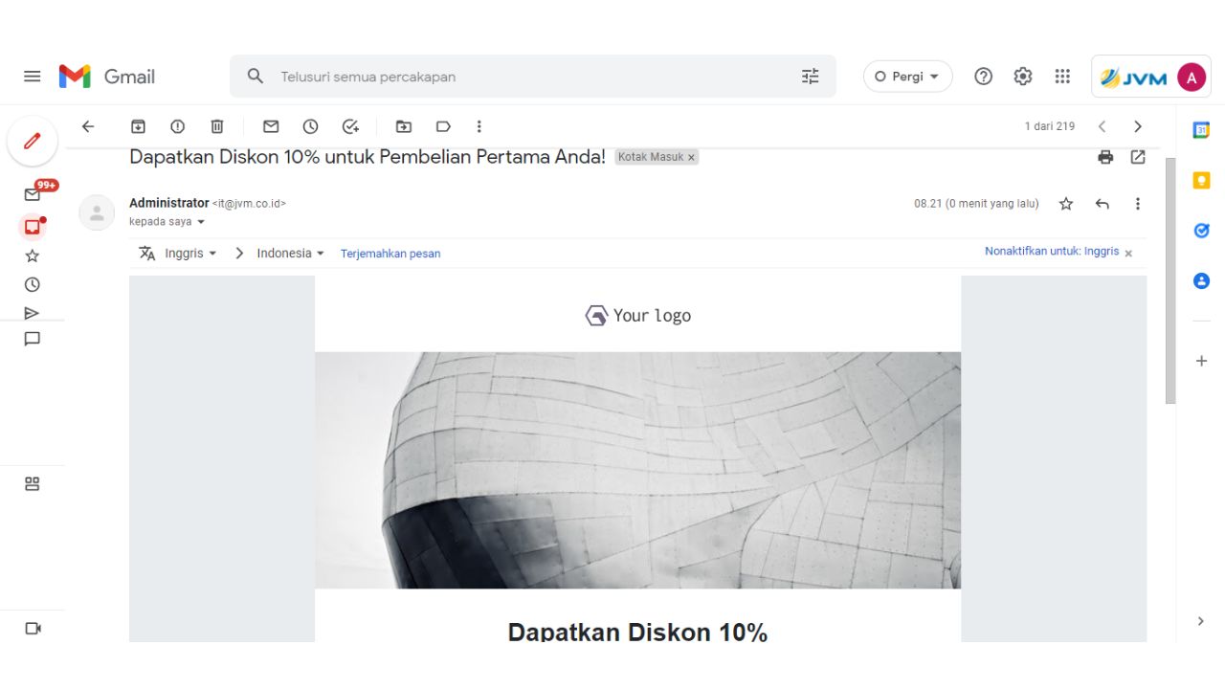The height and width of the screenshot is (689, 1225).
Task: Open the message's more options menu
Action: pos(1138,204)
